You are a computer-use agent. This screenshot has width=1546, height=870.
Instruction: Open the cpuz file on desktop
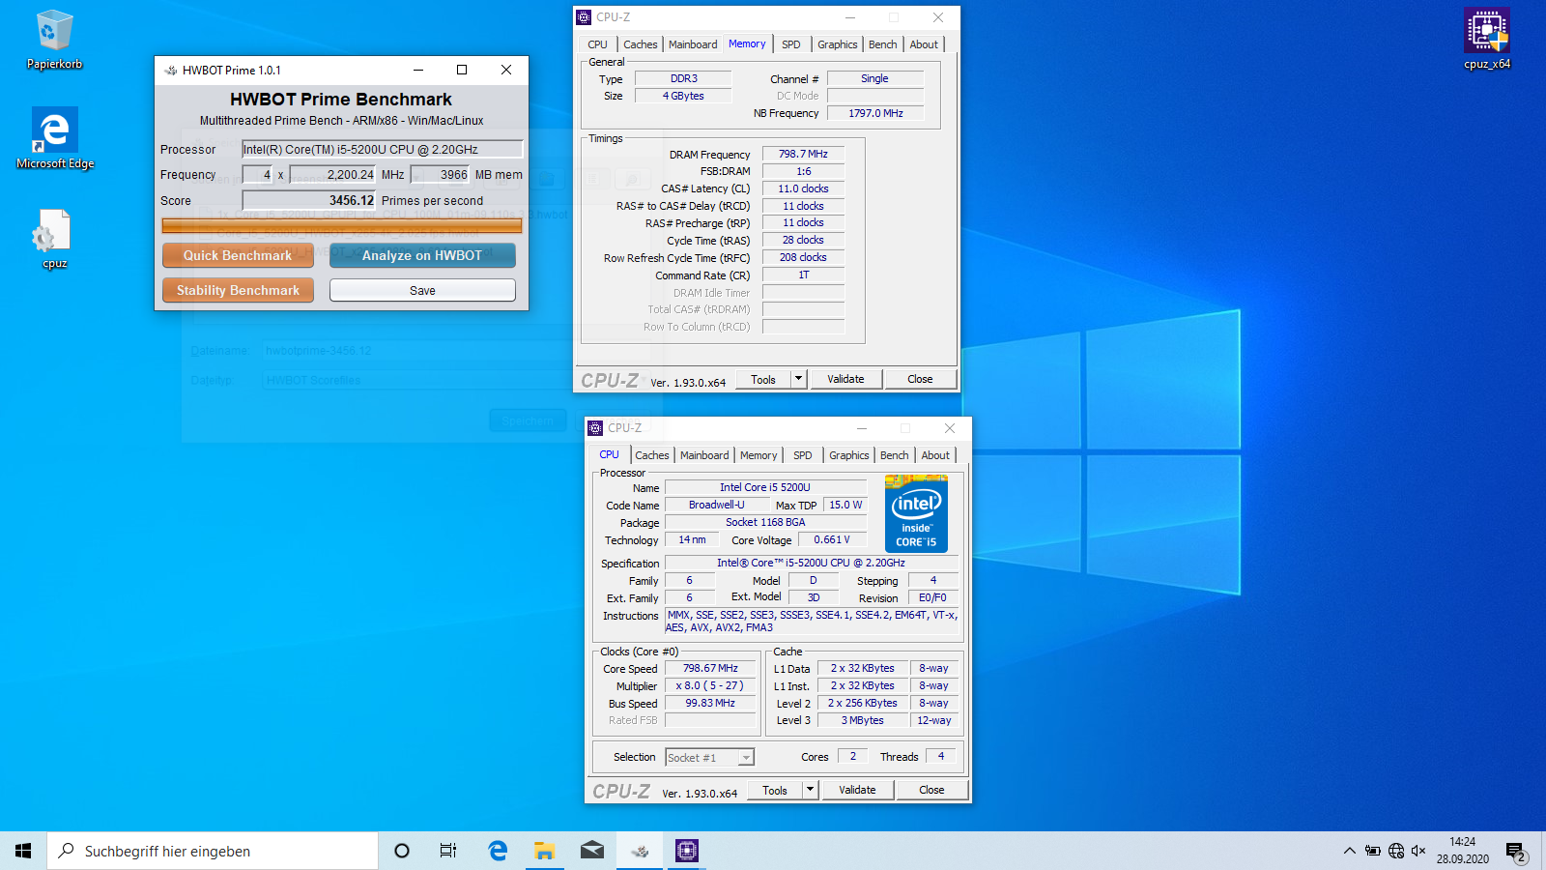54,240
